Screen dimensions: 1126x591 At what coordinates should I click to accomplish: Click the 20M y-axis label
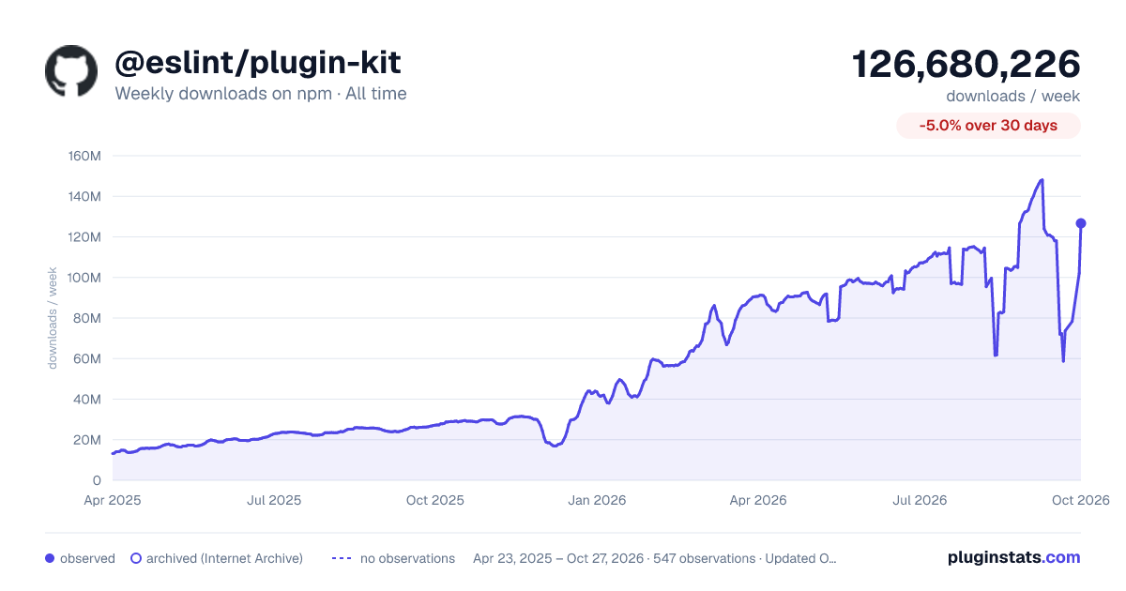[87, 440]
